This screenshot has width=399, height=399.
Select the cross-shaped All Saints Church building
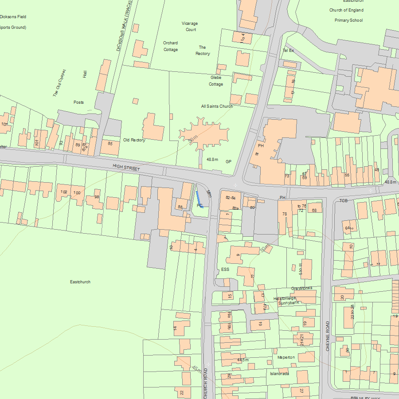[204, 134]
